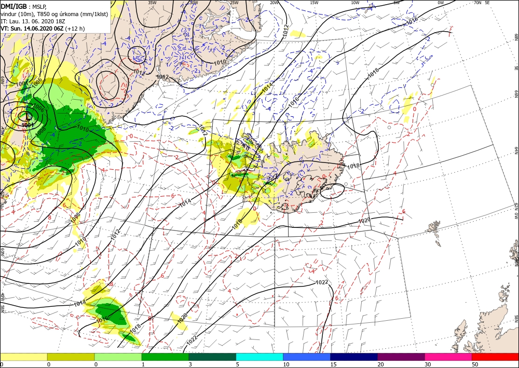Select the medium green legend swatch
Image resolution: width=519 pixels, height=368 pixels.
(165, 357)
